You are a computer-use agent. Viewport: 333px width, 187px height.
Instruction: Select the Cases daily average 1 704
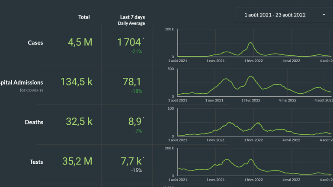click(x=129, y=42)
